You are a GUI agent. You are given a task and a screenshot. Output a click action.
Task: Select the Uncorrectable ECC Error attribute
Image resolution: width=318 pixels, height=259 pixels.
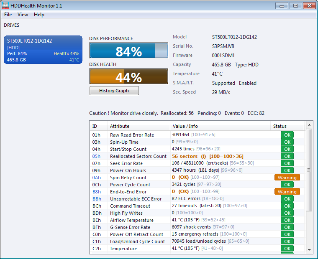136,199
